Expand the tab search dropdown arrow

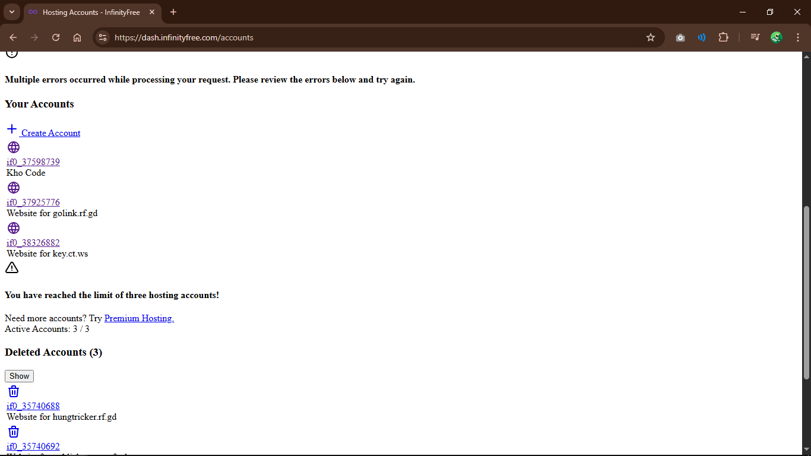11,12
